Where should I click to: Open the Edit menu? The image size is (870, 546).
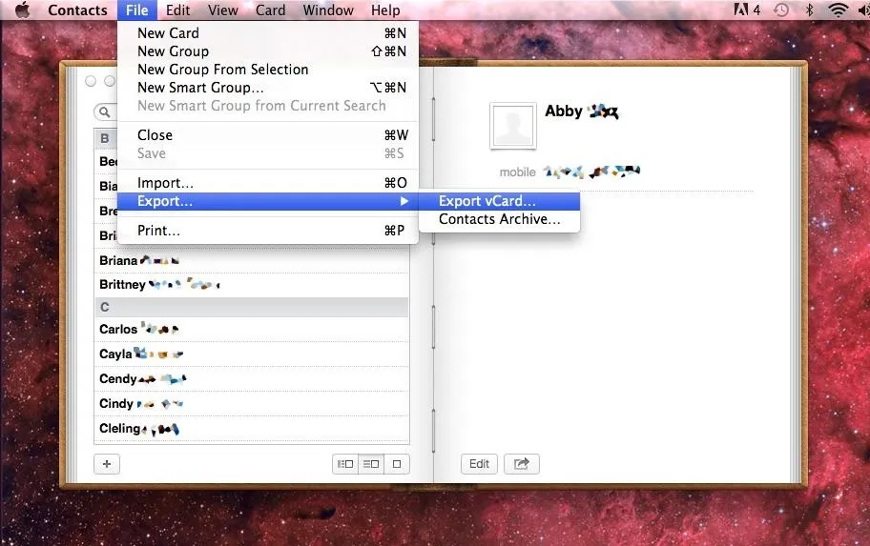tap(177, 10)
